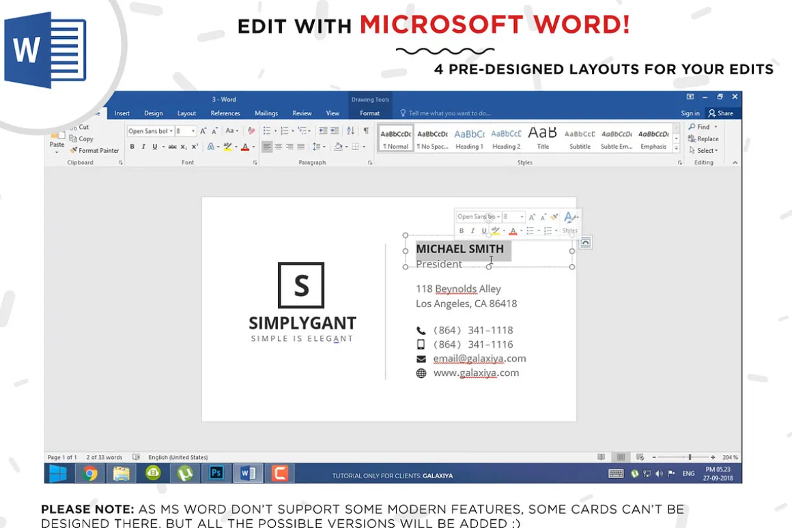Toggle Underline on the mini toolbar
This screenshot has width=792, height=528.
click(x=483, y=231)
